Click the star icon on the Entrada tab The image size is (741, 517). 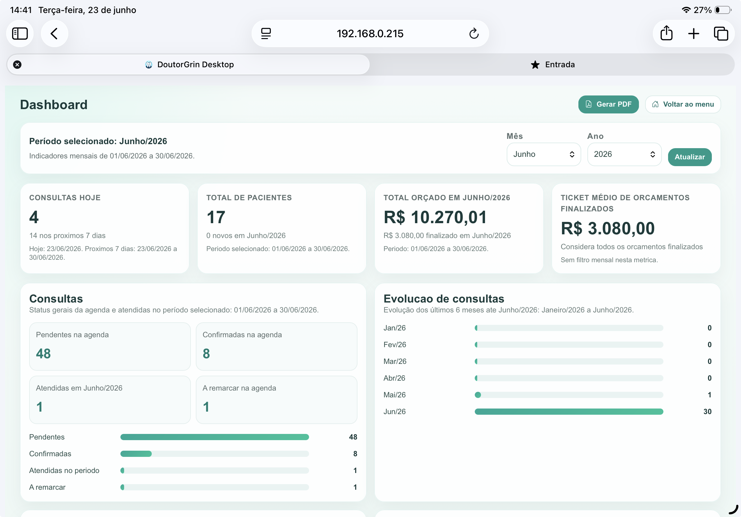[x=535, y=65]
